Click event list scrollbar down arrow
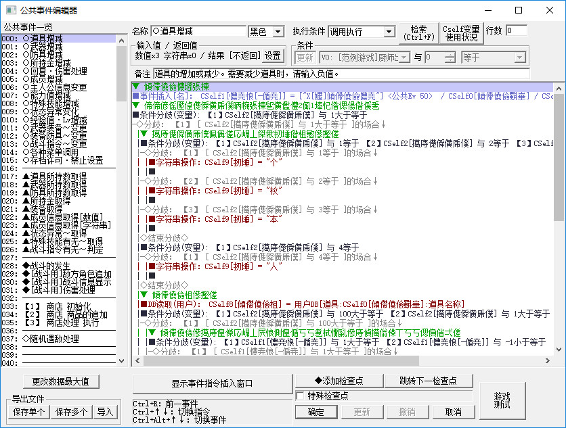 click(x=122, y=361)
